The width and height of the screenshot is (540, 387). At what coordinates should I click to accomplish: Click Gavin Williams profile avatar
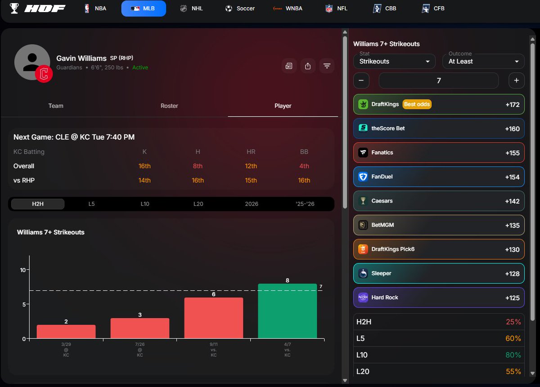pyautogui.click(x=32, y=62)
